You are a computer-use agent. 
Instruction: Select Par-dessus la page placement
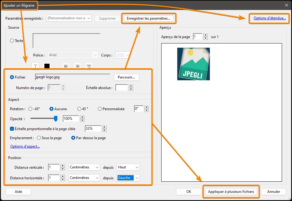tap(73, 138)
